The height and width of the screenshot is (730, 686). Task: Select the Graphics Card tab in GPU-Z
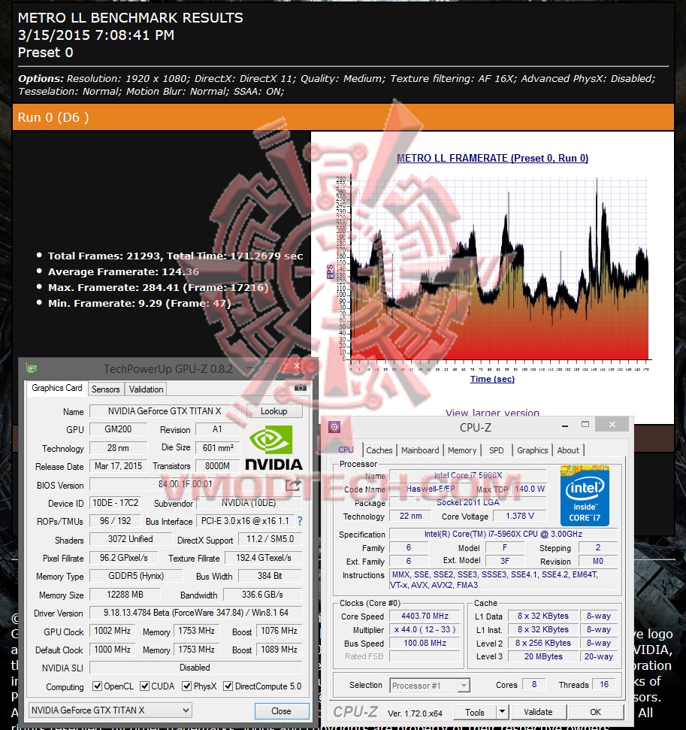coord(57,388)
